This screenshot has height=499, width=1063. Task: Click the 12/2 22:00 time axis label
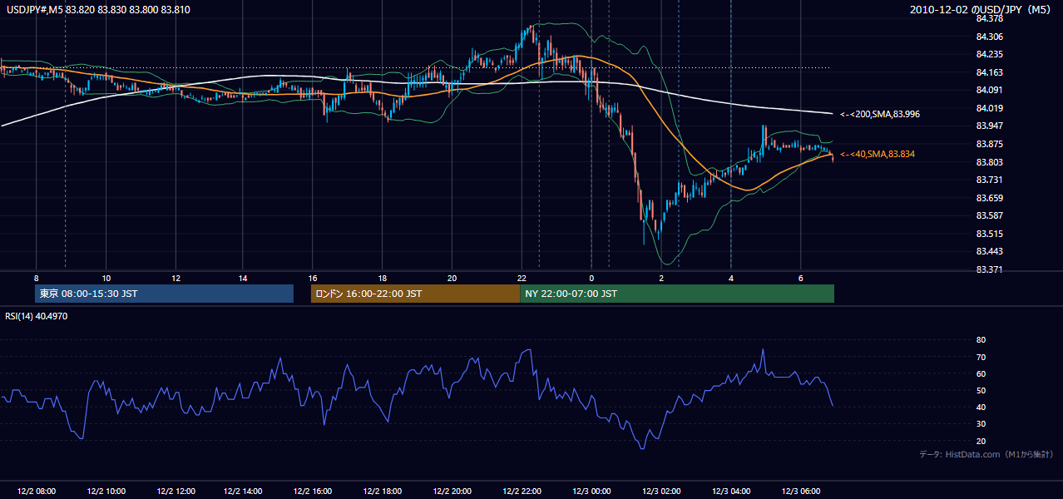pyautogui.click(x=522, y=491)
